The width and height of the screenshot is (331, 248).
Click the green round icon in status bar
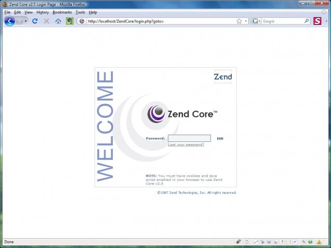pyautogui.click(x=310, y=242)
